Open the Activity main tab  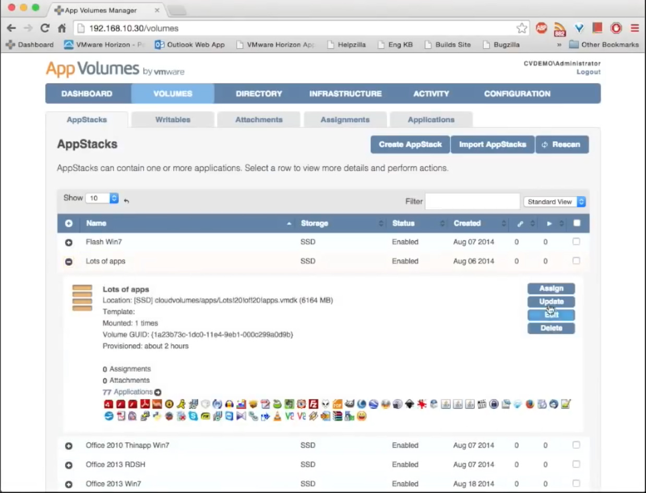coord(431,93)
